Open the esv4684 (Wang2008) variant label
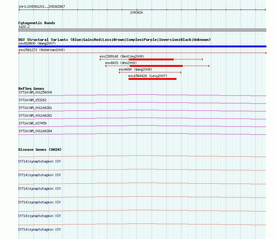275x239 pixels. [135, 69]
